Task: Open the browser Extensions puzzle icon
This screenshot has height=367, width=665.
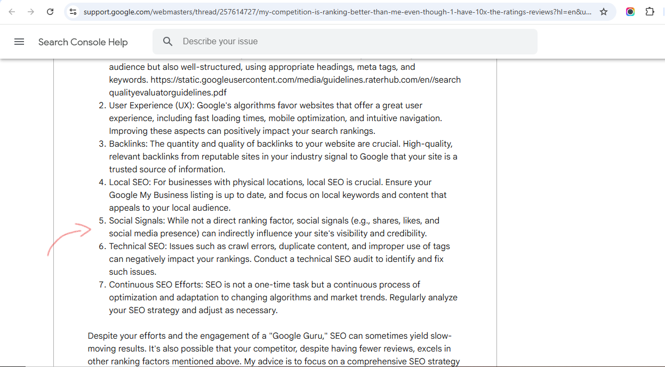Action: point(650,12)
